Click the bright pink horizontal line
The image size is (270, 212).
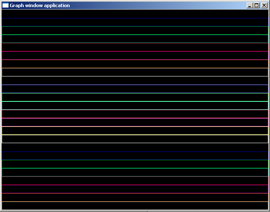coord(135,126)
